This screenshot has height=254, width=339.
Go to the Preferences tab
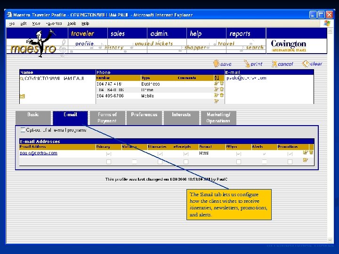[x=144, y=118]
